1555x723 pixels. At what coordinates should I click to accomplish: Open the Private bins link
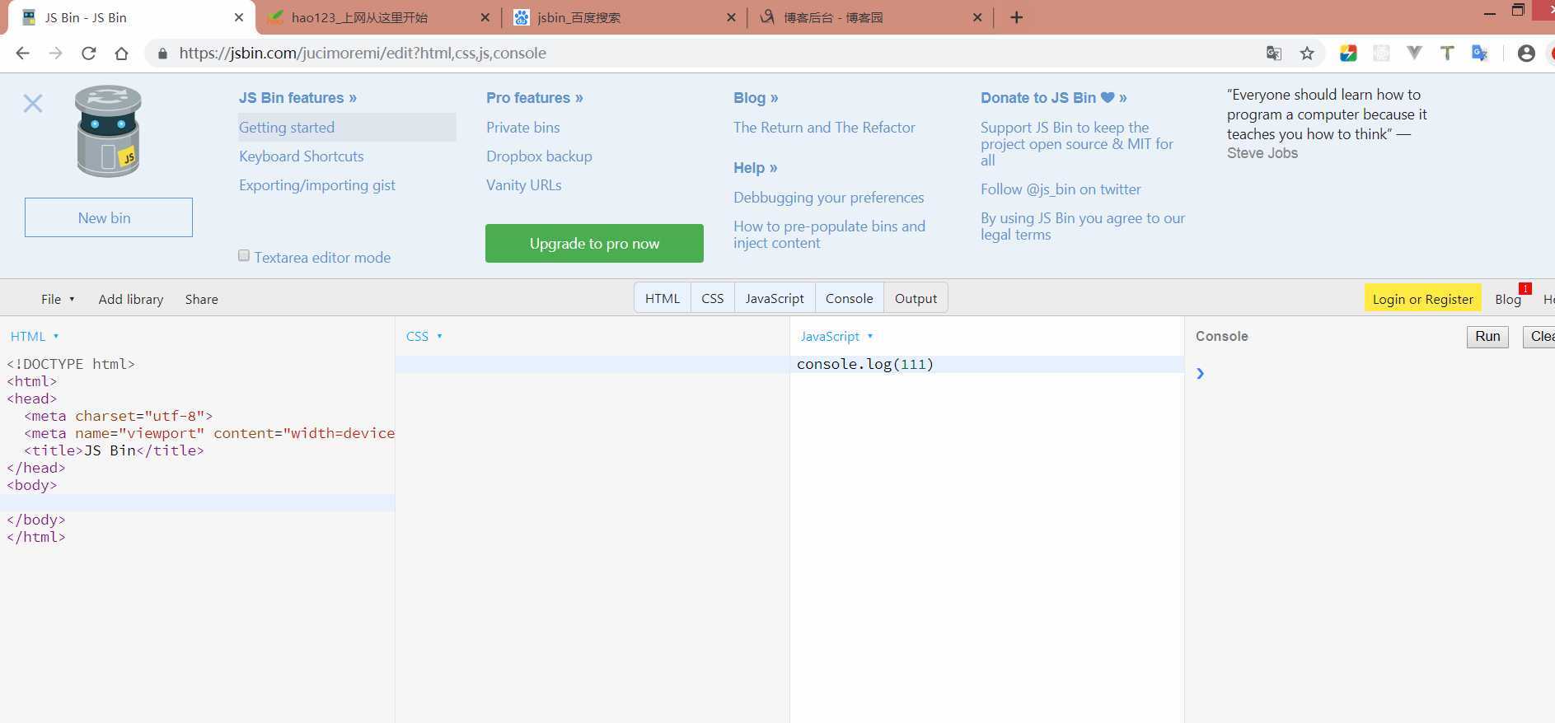point(523,128)
